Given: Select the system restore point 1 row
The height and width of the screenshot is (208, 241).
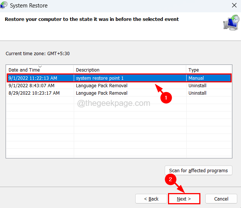Looking at the screenshot, I should point(99,78).
